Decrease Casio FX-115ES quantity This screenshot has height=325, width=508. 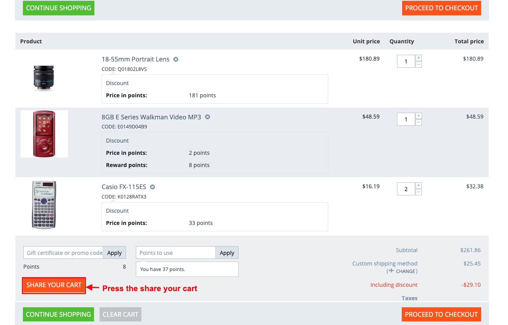click(419, 192)
